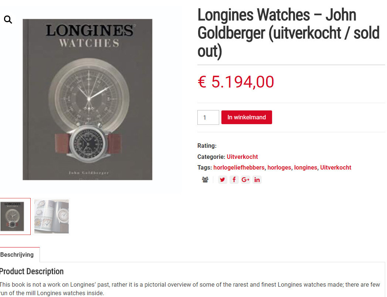Click the price € 5.194,00

pyautogui.click(x=236, y=82)
